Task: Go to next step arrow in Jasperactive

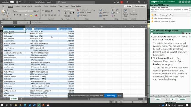Action: (172, 99)
